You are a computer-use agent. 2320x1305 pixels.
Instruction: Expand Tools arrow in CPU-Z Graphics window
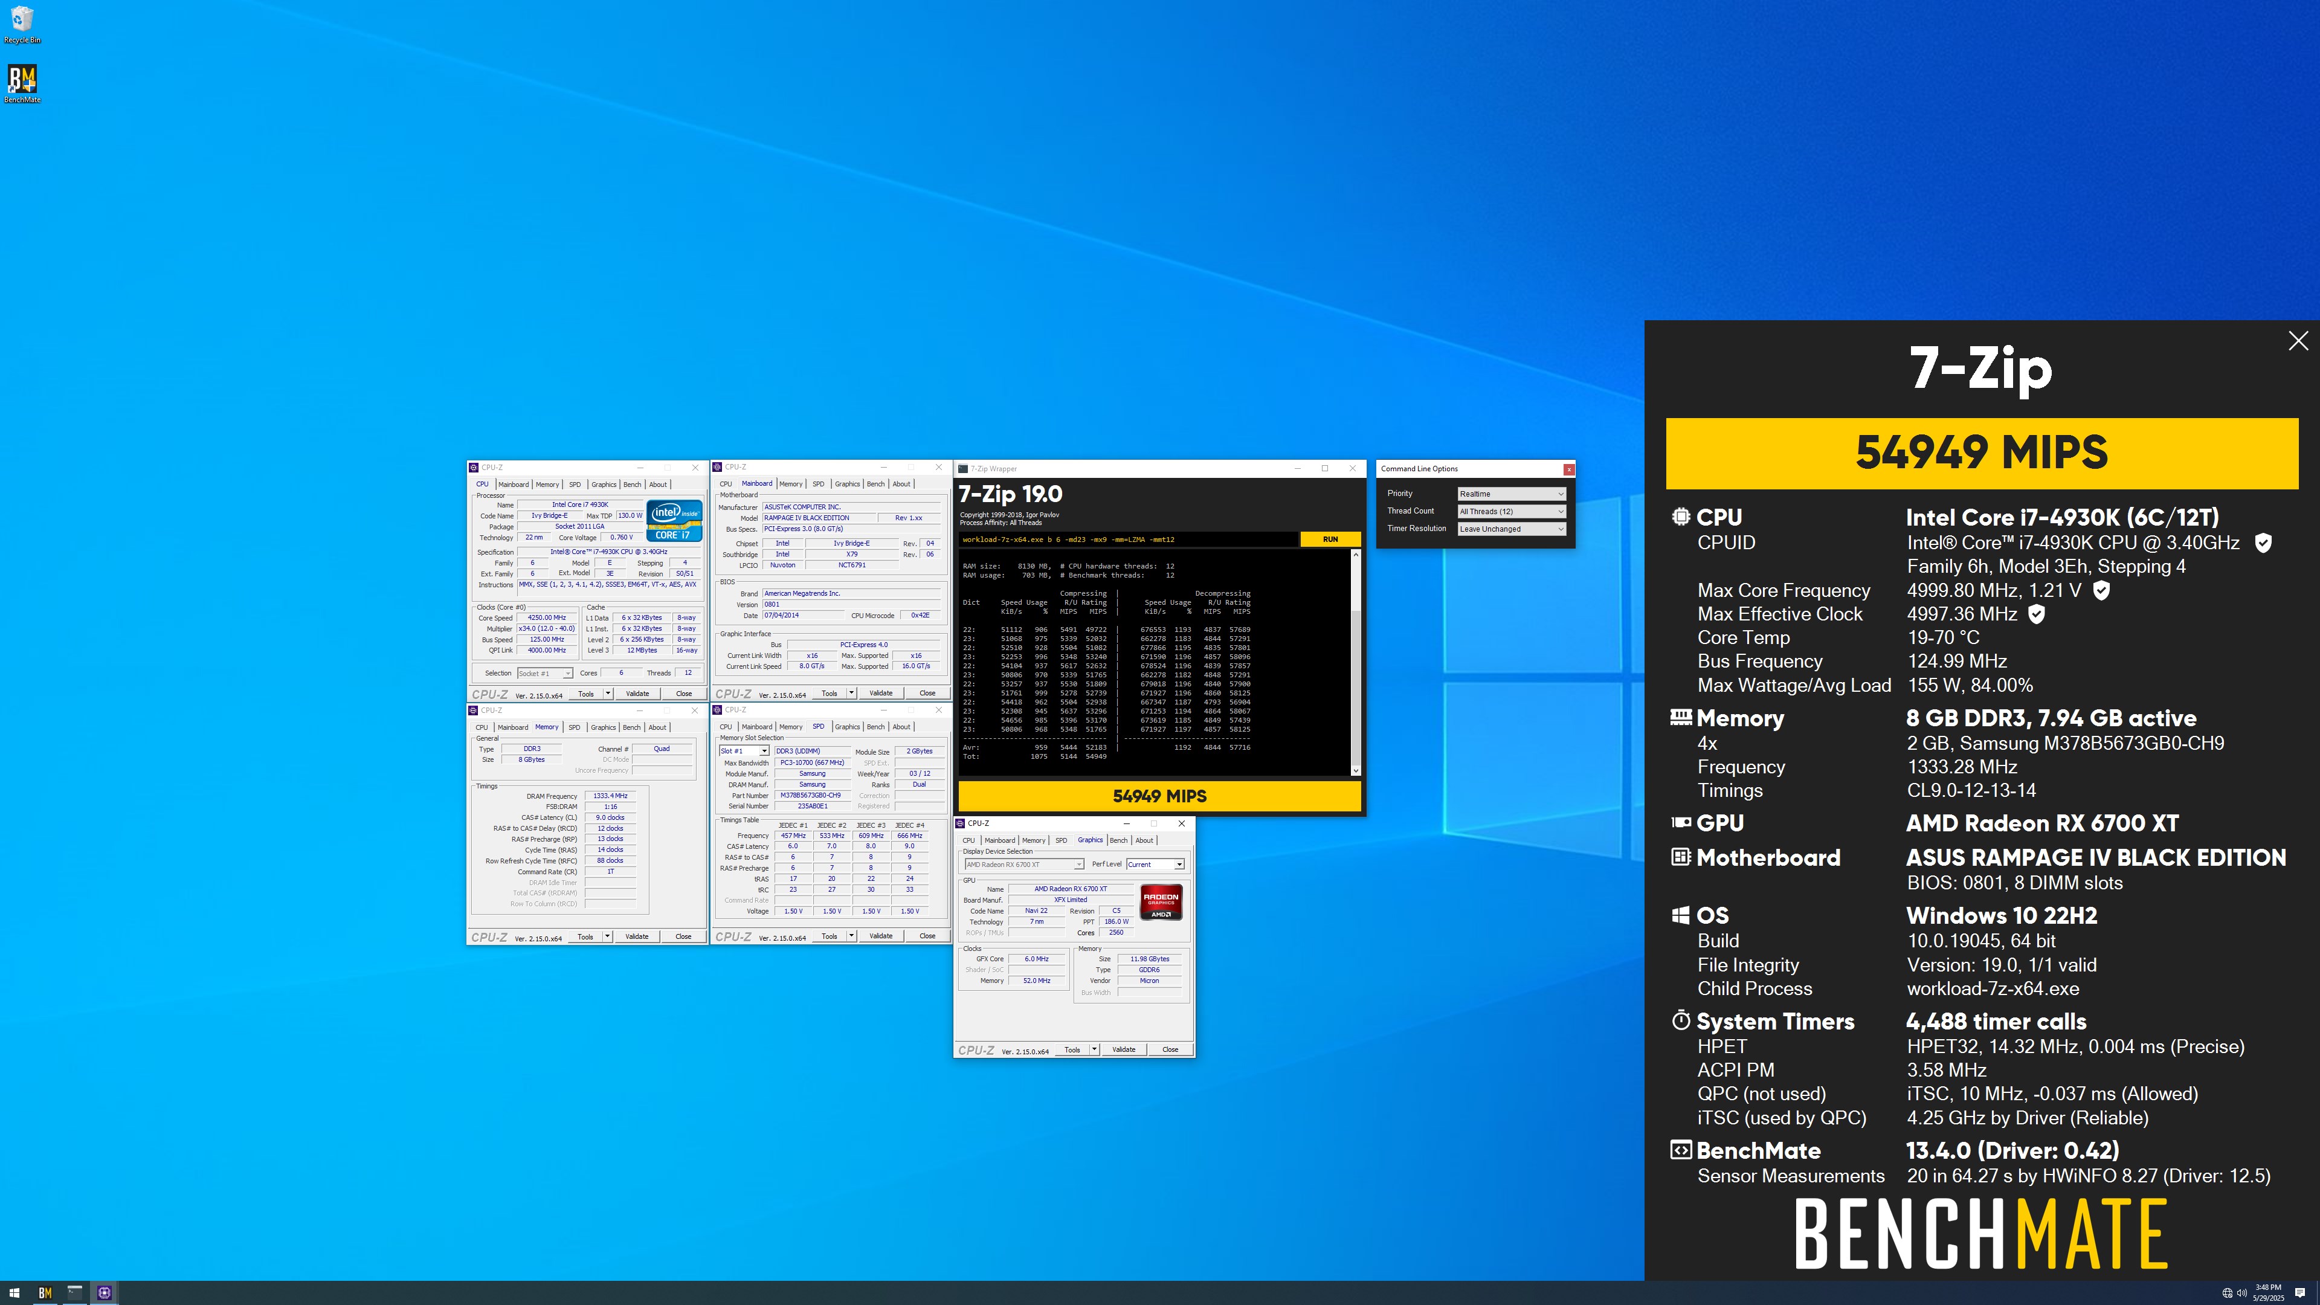pos(1094,1049)
